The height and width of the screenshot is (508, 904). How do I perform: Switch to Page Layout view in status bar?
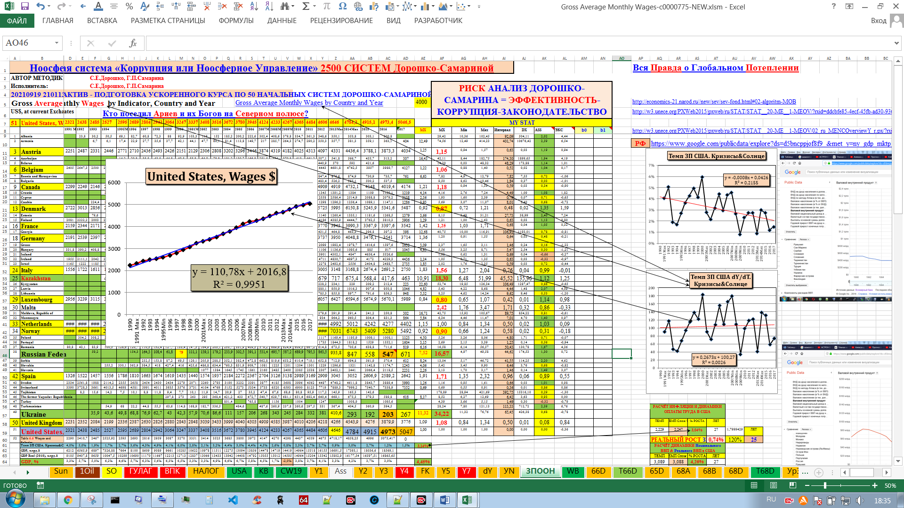(774, 485)
